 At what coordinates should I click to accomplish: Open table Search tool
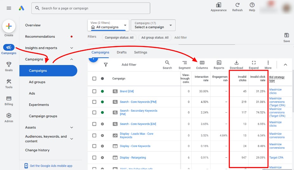coord(167,65)
